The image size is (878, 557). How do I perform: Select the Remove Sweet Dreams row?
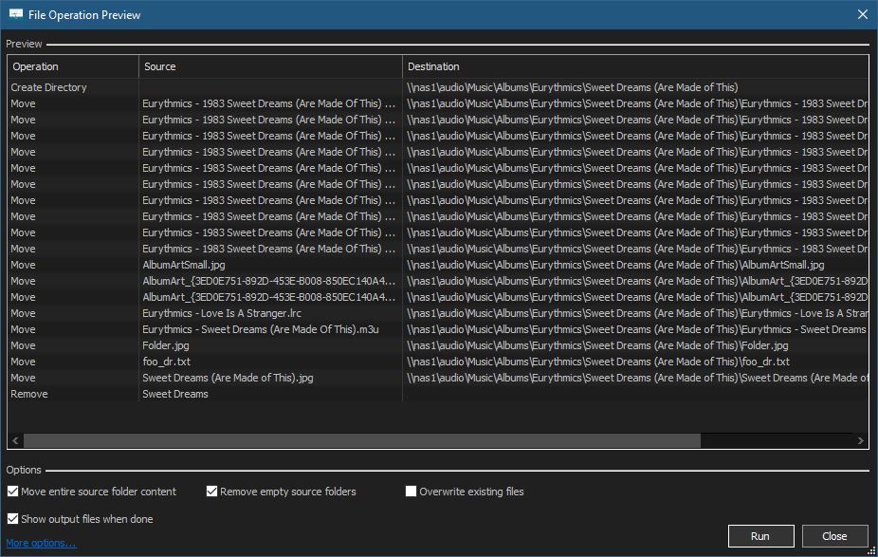[174, 394]
